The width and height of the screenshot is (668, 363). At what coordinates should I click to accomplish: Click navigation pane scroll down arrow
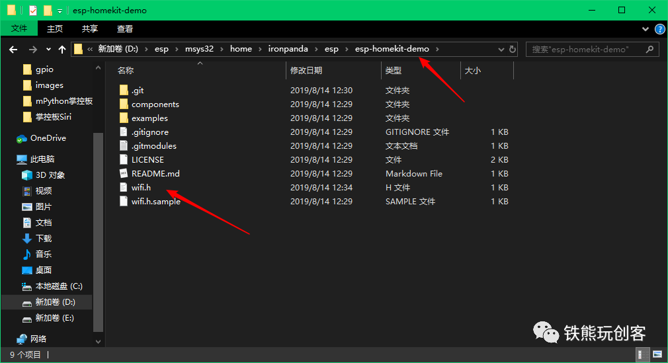98,342
